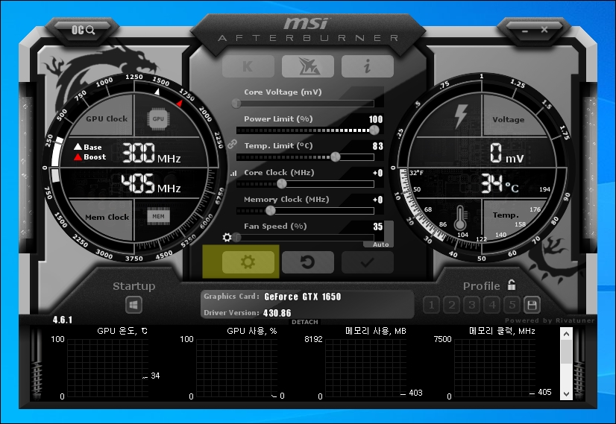The height and width of the screenshot is (424, 616).
Task: Click the 300 MHz GPU clock readout
Action: 151,153
